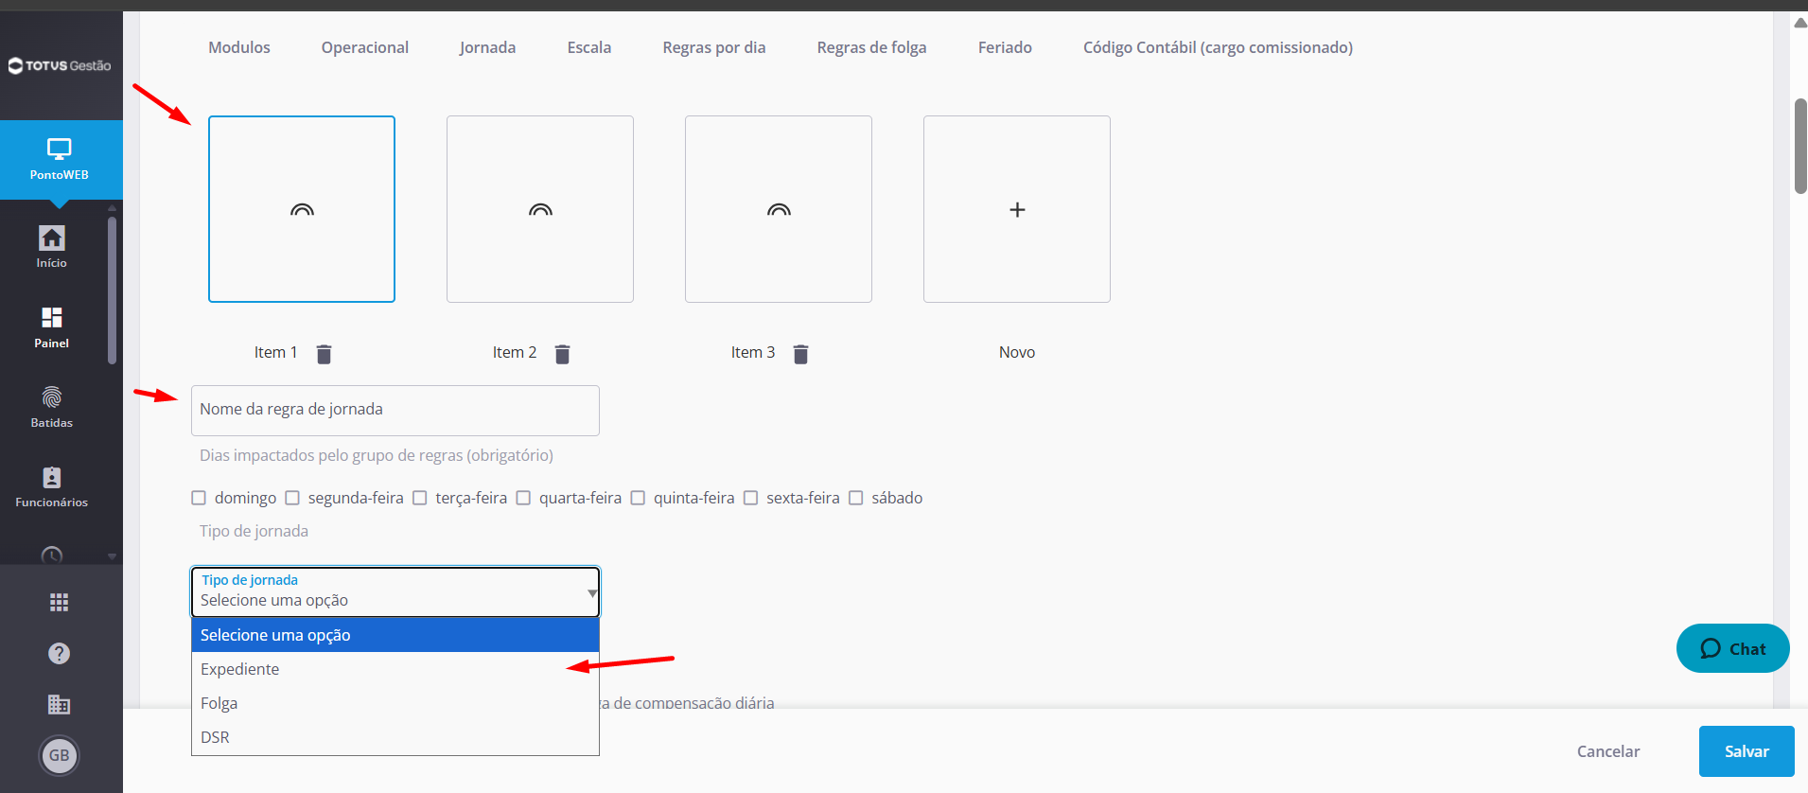Switch to Modulos tab

tap(239, 47)
